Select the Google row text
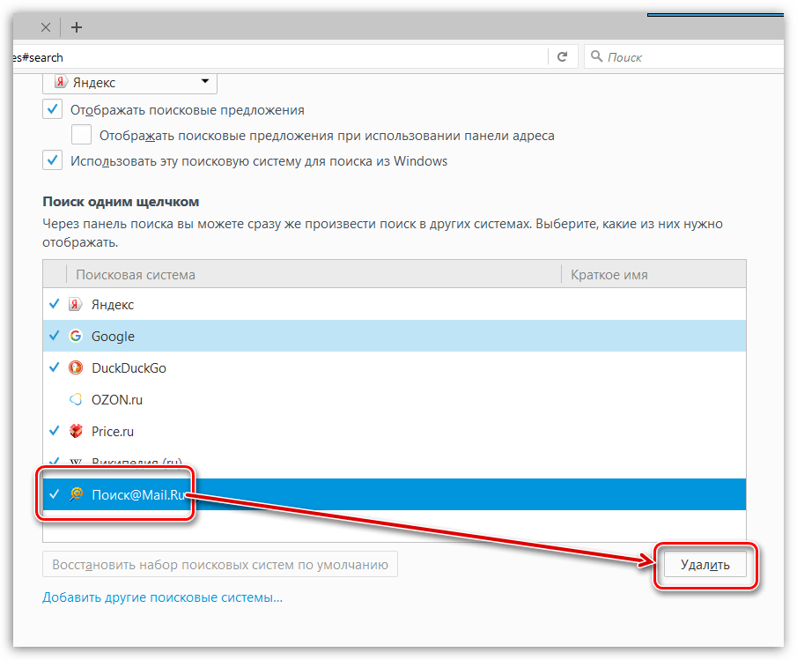This screenshot has height=660, width=797. 113,336
